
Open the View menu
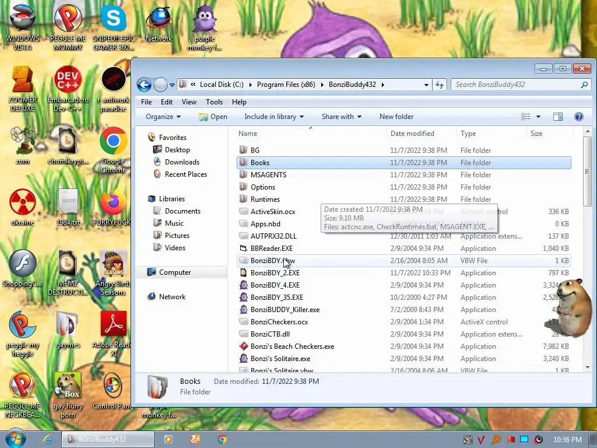click(189, 102)
